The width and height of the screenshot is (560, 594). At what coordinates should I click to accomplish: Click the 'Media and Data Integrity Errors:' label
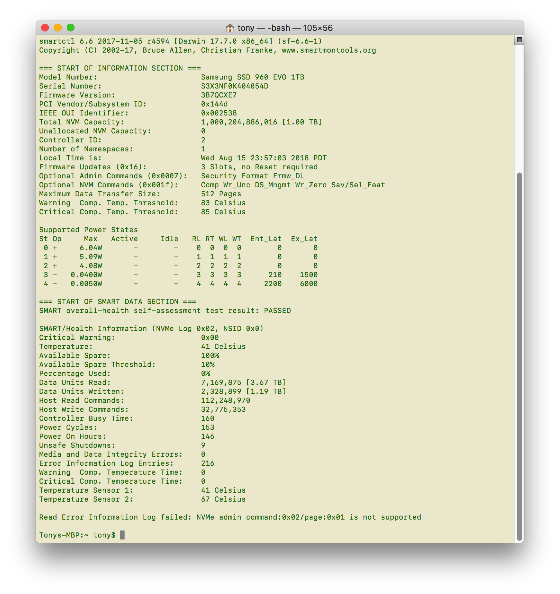pyautogui.click(x=111, y=454)
